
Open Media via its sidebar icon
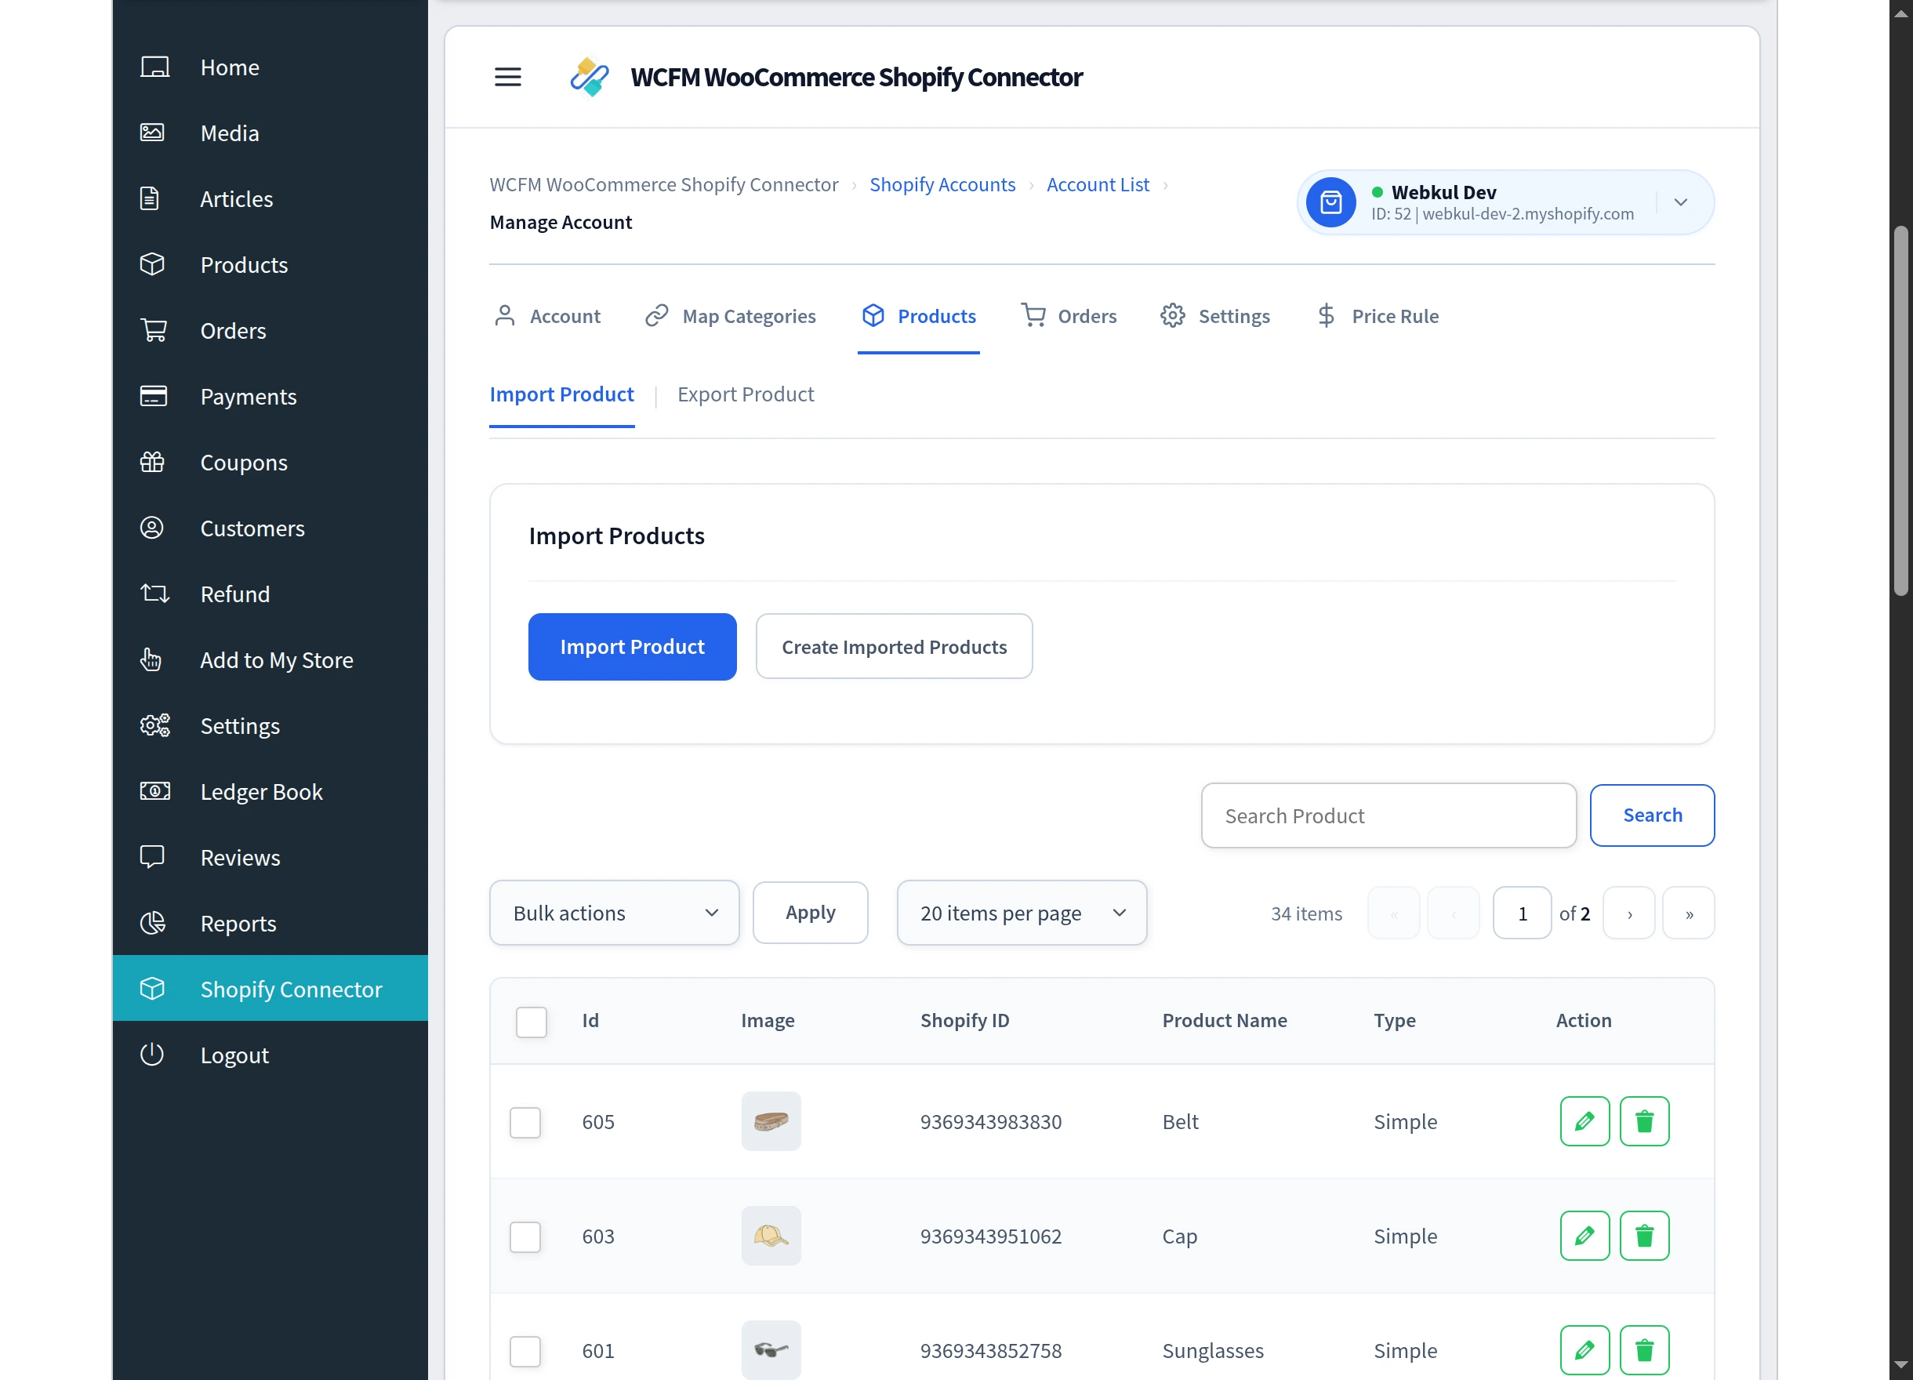tap(153, 133)
